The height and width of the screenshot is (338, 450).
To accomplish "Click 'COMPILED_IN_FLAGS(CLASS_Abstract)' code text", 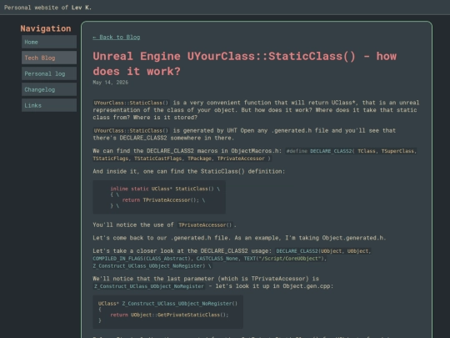I will click(x=142, y=259).
